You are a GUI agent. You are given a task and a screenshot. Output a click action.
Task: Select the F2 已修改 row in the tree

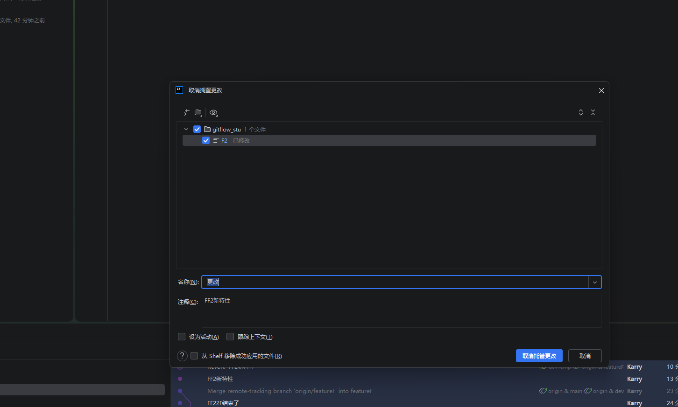click(x=389, y=140)
